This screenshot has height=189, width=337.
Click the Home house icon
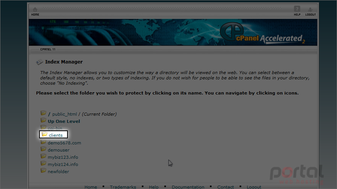[35, 10]
